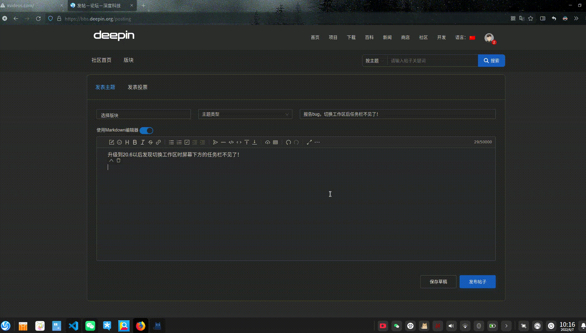586x333 pixels.
Task: Insert a table into the post
Action: pos(275,142)
